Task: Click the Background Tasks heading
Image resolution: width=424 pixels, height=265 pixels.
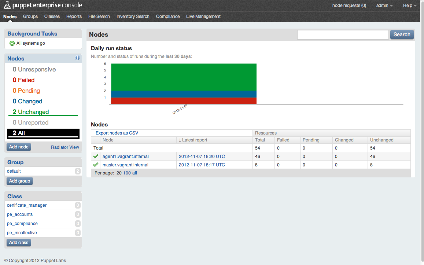Action: click(32, 34)
